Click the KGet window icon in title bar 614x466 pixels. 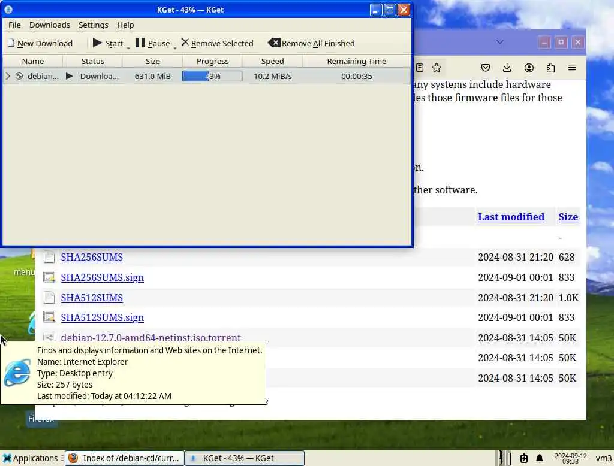8,10
